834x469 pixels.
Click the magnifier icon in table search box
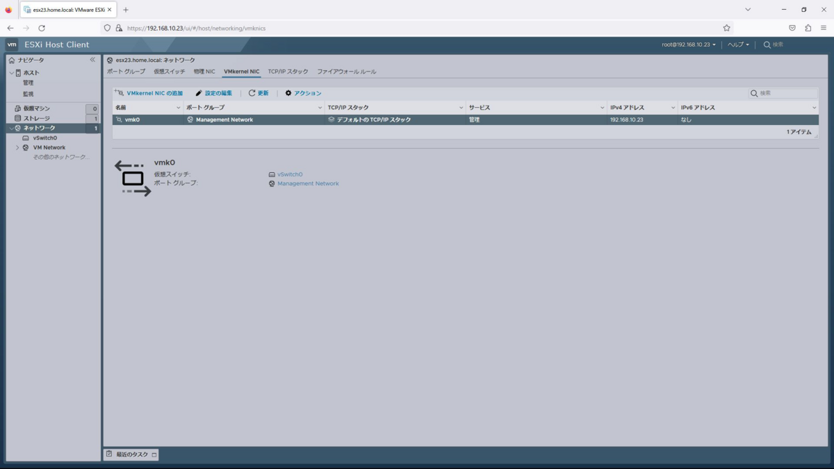[x=754, y=93]
